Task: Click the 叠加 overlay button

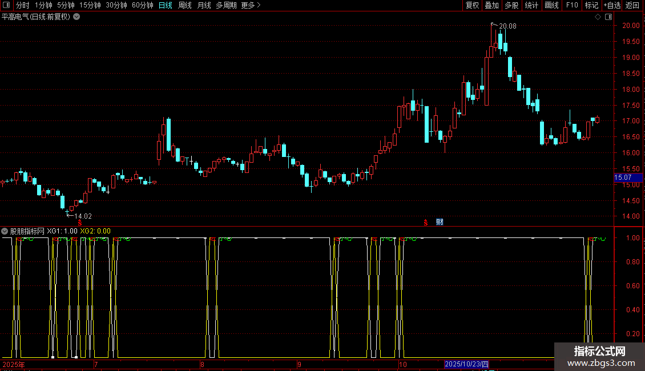Action: pyautogui.click(x=491, y=5)
